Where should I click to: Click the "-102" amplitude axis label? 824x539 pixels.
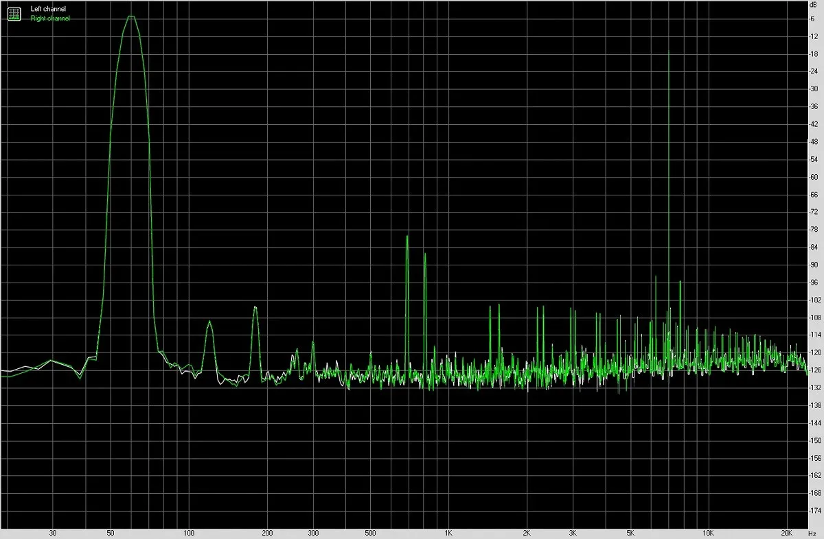[x=815, y=300]
